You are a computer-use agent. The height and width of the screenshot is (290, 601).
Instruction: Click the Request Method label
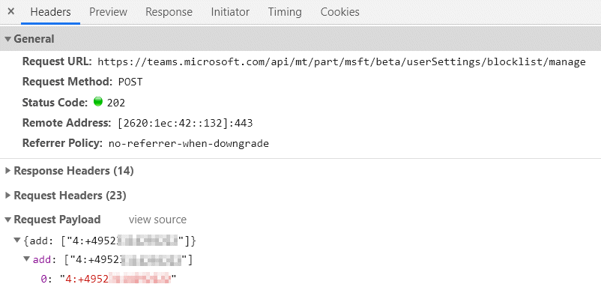[67, 82]
